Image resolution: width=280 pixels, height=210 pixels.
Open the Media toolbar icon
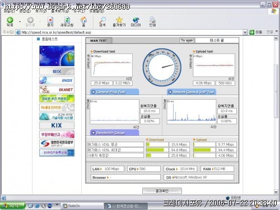136,20
